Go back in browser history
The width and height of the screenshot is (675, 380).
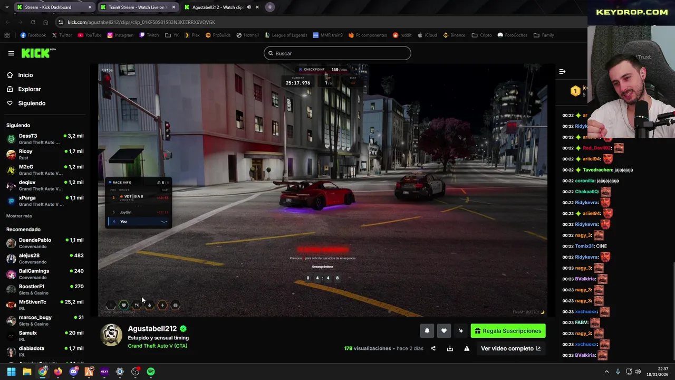point(8,22)
